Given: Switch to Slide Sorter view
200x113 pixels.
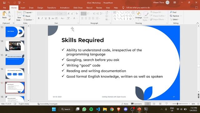Looking at the screenshot, I should click(x=154, y=104).
